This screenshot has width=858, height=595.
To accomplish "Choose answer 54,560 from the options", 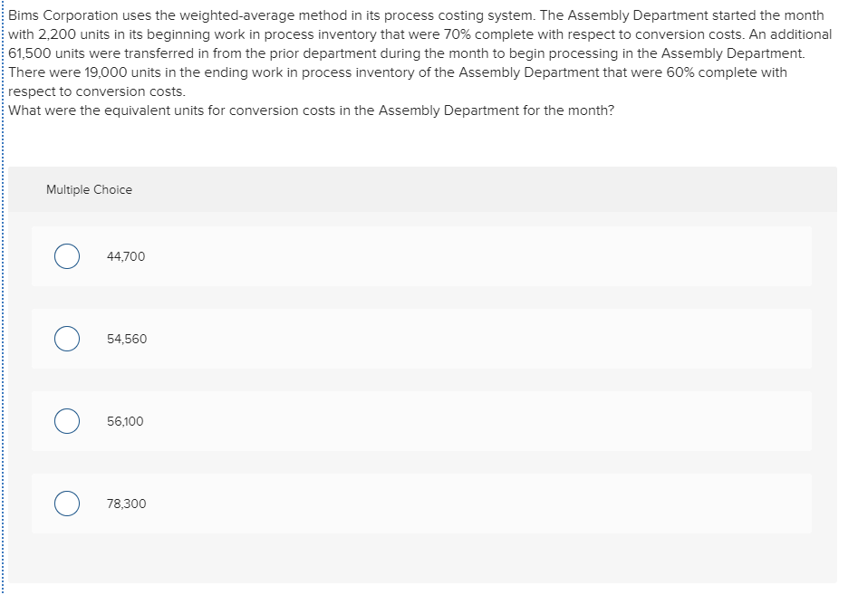I will pyautogui.click(x=125, y=339).
